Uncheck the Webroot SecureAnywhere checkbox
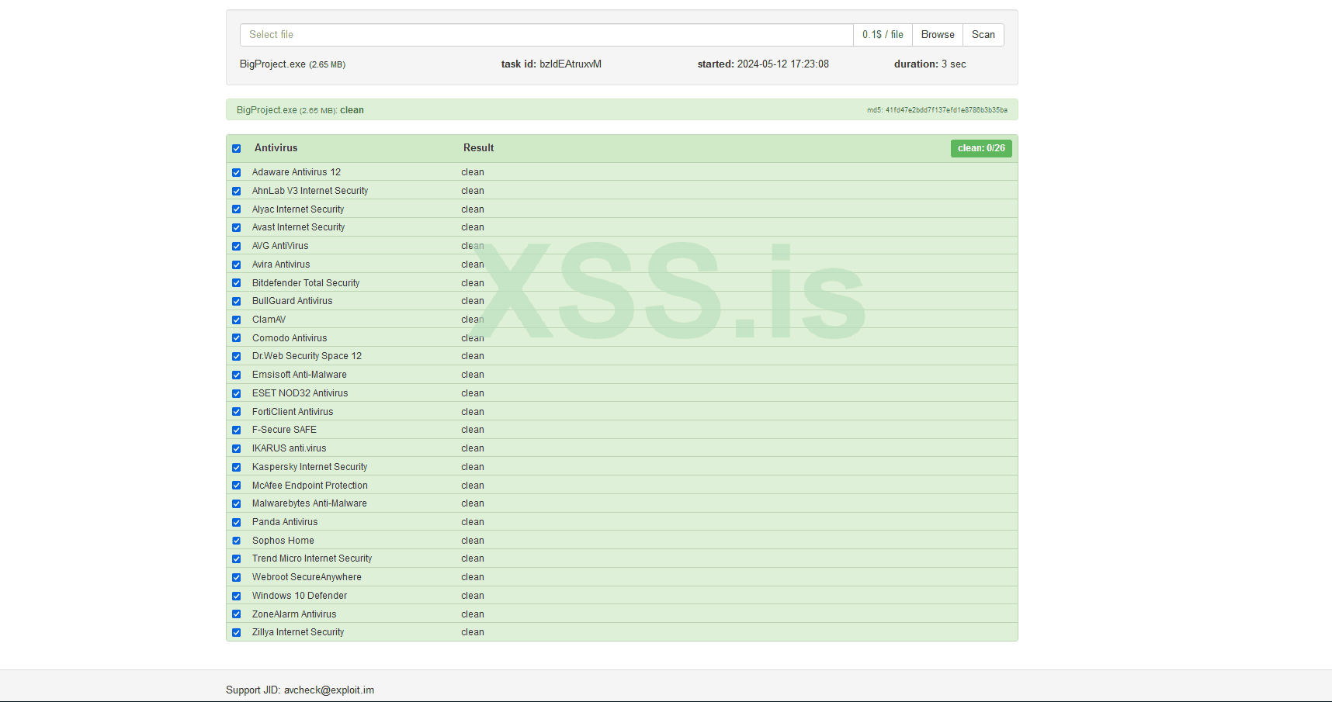The height and width of the screenshot is (702, 1332). pos(237,577)
